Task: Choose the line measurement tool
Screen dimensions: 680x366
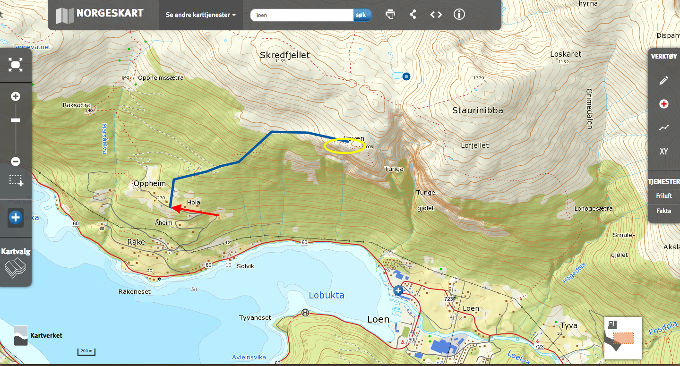Action: (664, 128)
